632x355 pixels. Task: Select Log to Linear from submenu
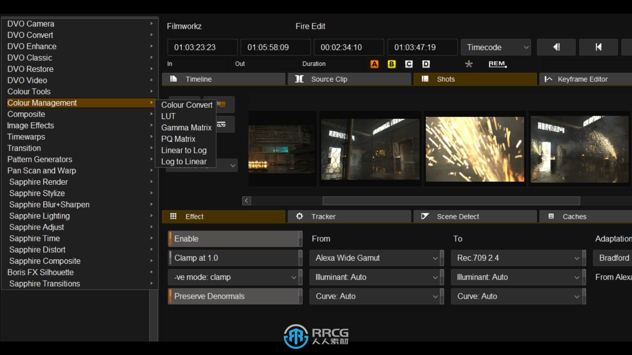tap(186, 162)
